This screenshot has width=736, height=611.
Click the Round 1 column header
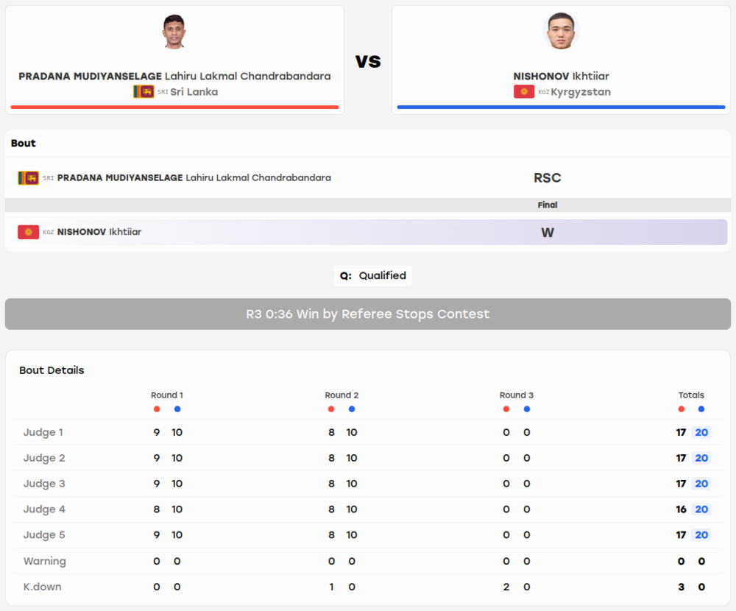166,395
